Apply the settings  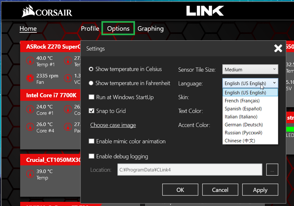(x=260, y=190)
